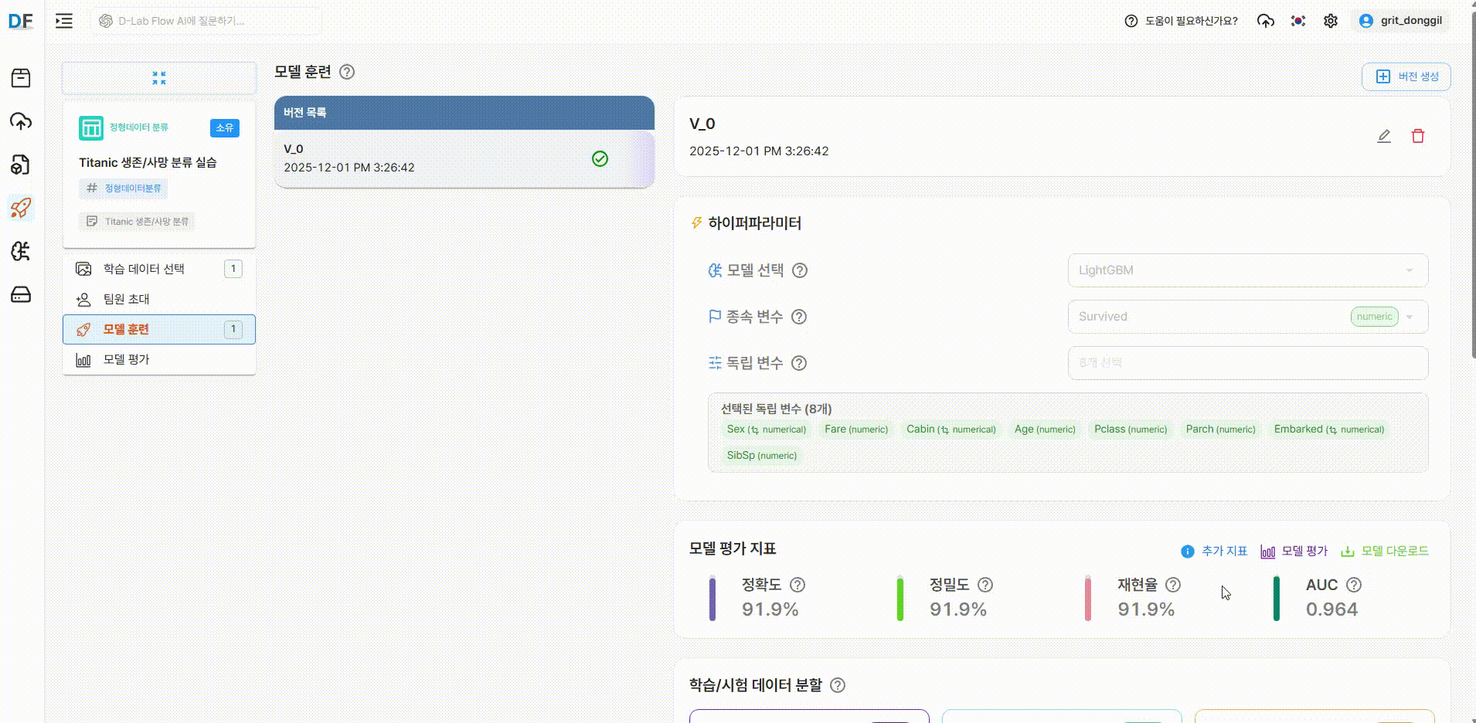The height and width of the screenshot is (723, 1476).
Task: Open the cloud upload tool in left sidebar
Action: click(21, 121)
